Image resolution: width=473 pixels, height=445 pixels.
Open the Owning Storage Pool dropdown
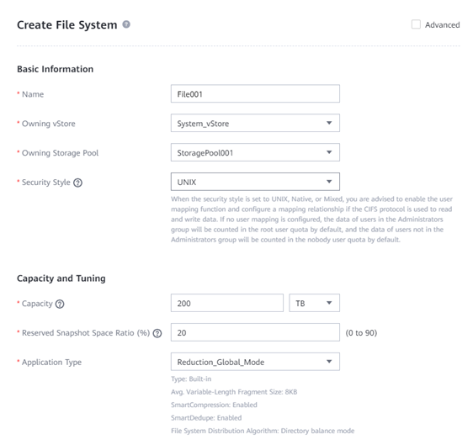tap(255, 152)
